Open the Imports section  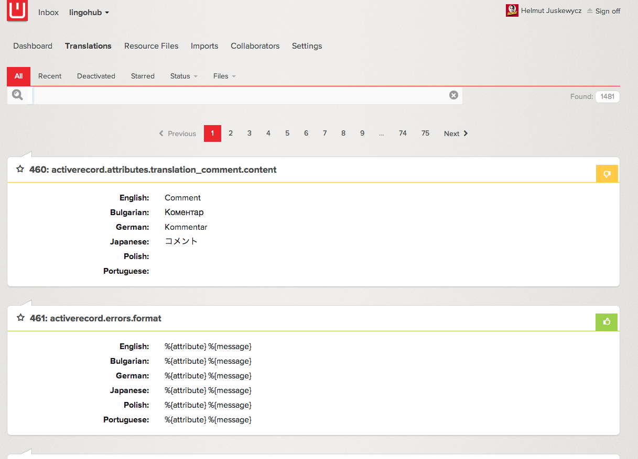click(x=204, y=46)
